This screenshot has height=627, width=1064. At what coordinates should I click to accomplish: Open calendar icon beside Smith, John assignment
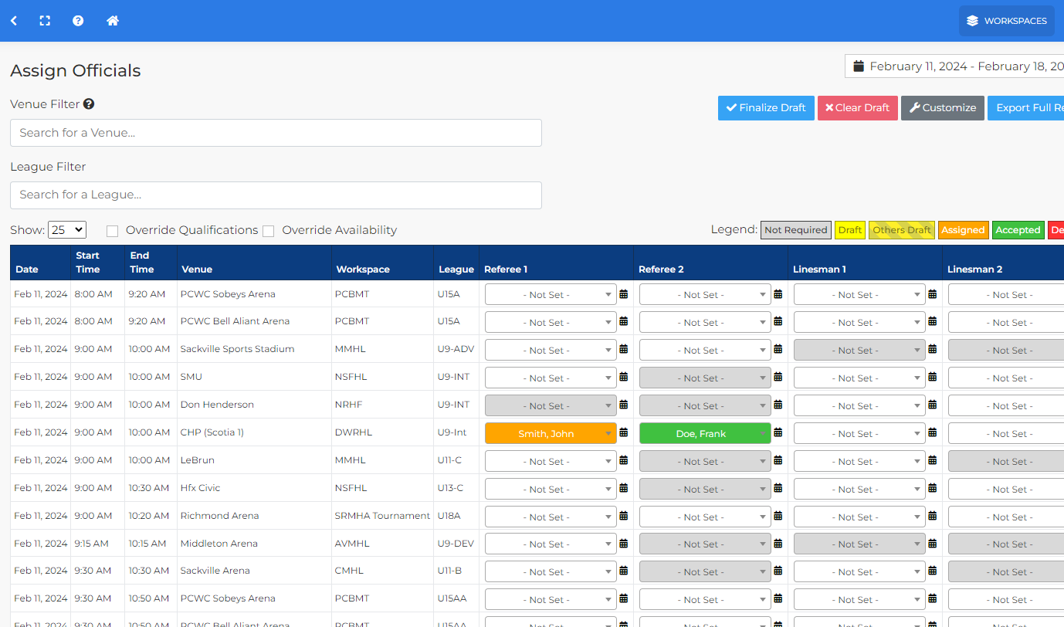[624, 433]
